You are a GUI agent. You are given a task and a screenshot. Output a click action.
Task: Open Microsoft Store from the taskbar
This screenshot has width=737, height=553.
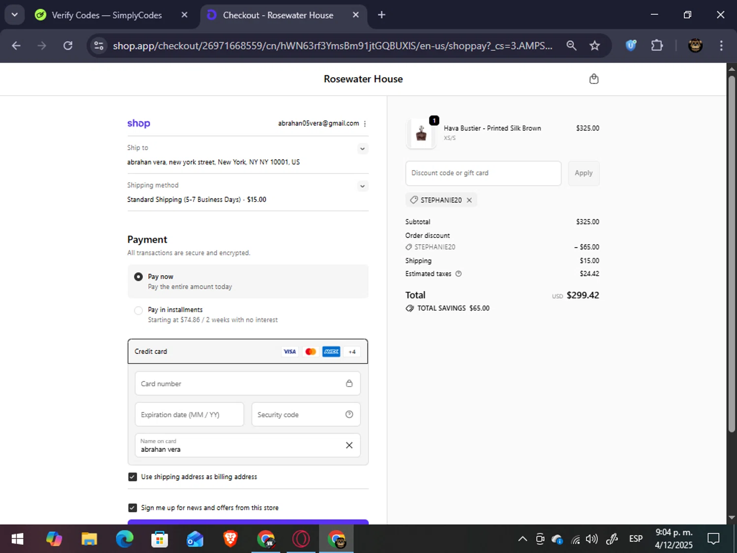click(160, 539)
